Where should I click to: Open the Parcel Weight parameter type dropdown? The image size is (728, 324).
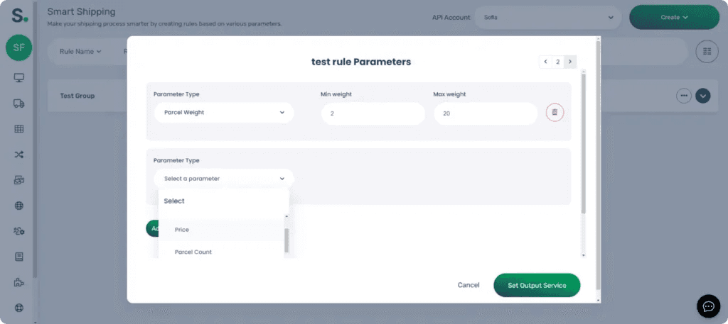pos(224,113)
